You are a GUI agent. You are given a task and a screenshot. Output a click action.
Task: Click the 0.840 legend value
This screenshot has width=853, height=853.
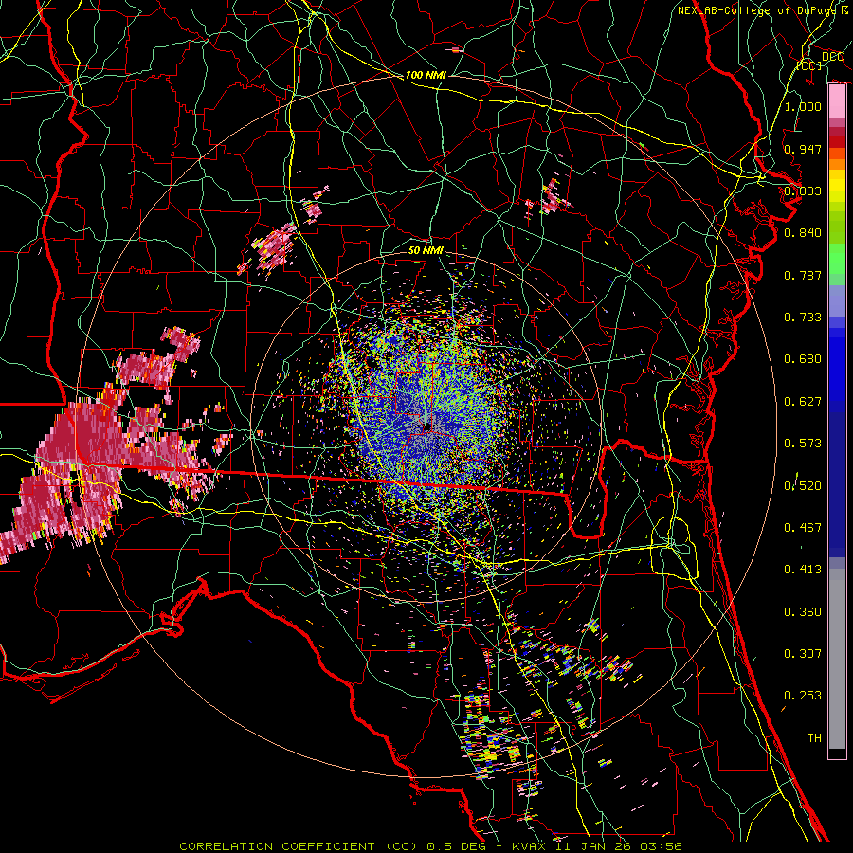point(803,233)
